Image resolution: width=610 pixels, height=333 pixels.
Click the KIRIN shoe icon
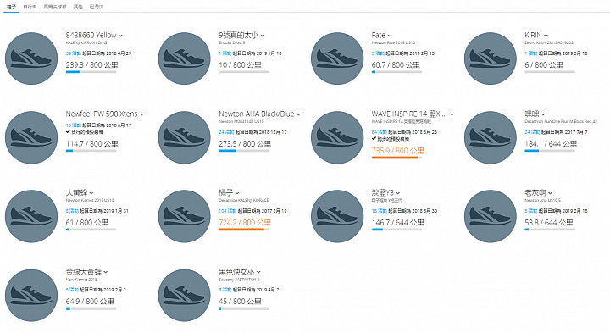pos(491,58)
